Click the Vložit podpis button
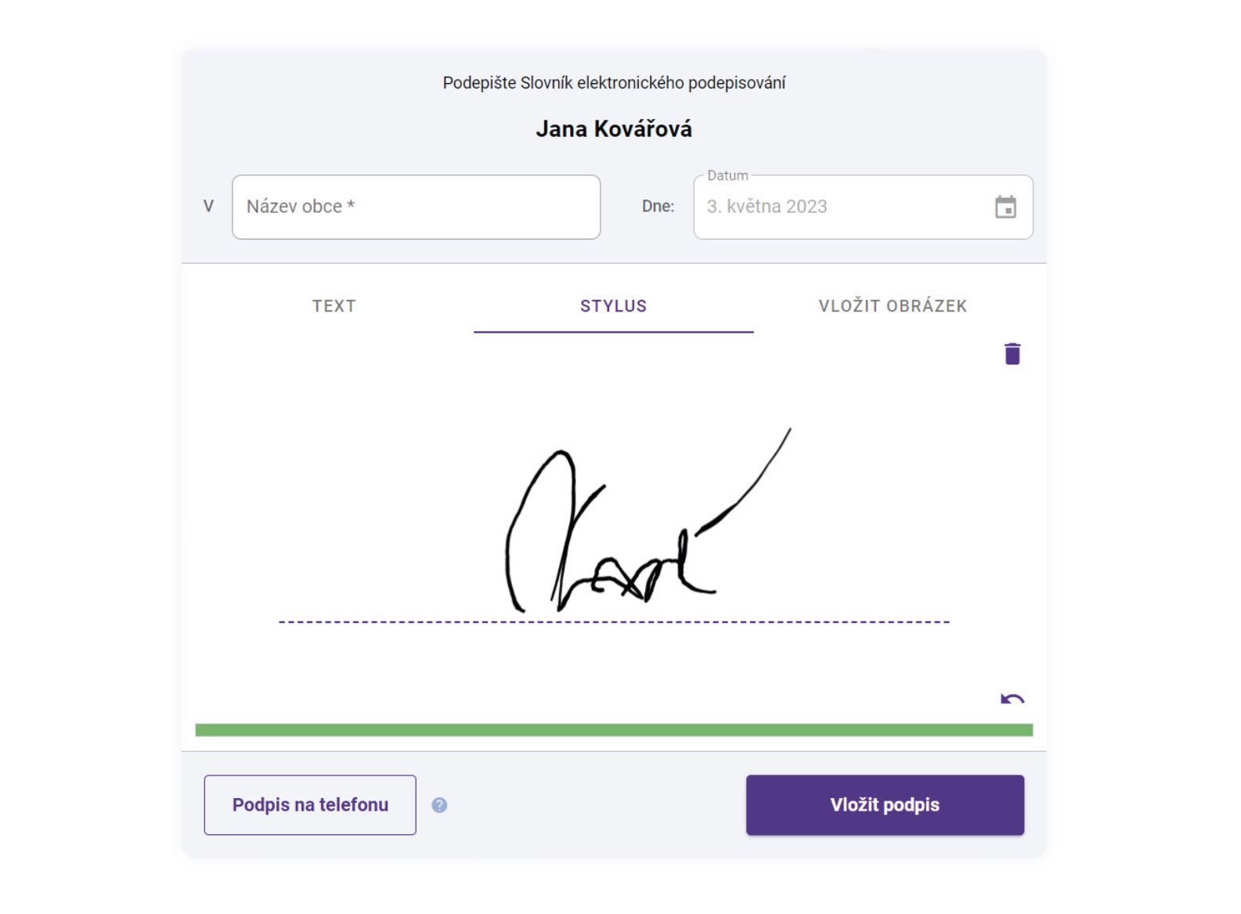1241x914 pixels. [x=885, y=804]
